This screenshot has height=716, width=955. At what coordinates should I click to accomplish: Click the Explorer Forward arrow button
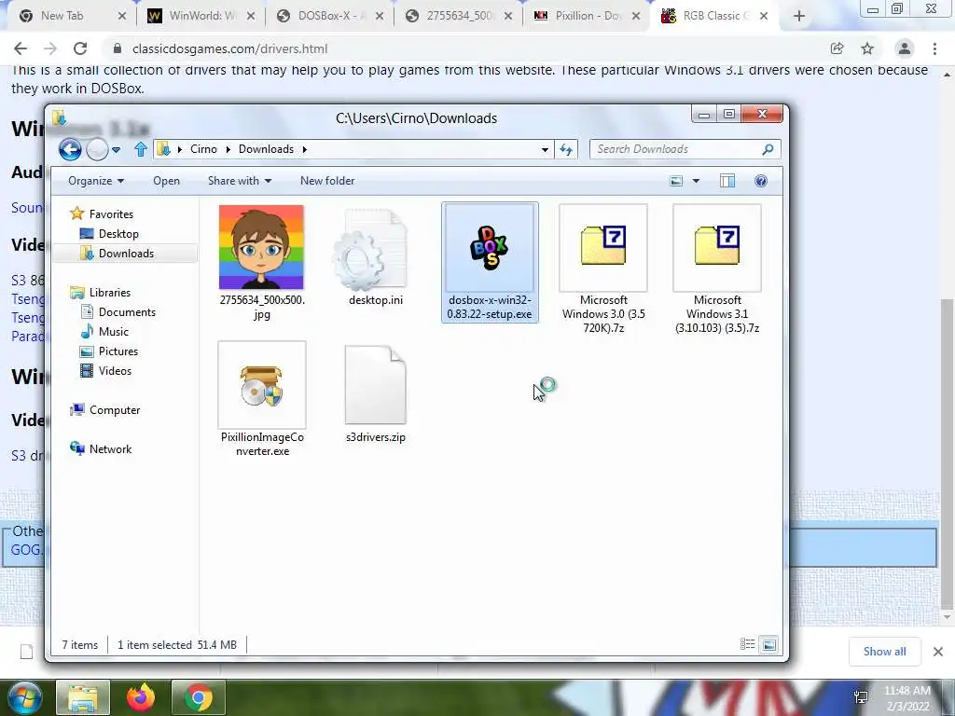[97, 149]
